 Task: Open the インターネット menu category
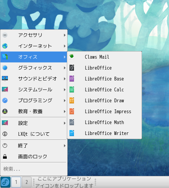[x=34, y=46]
